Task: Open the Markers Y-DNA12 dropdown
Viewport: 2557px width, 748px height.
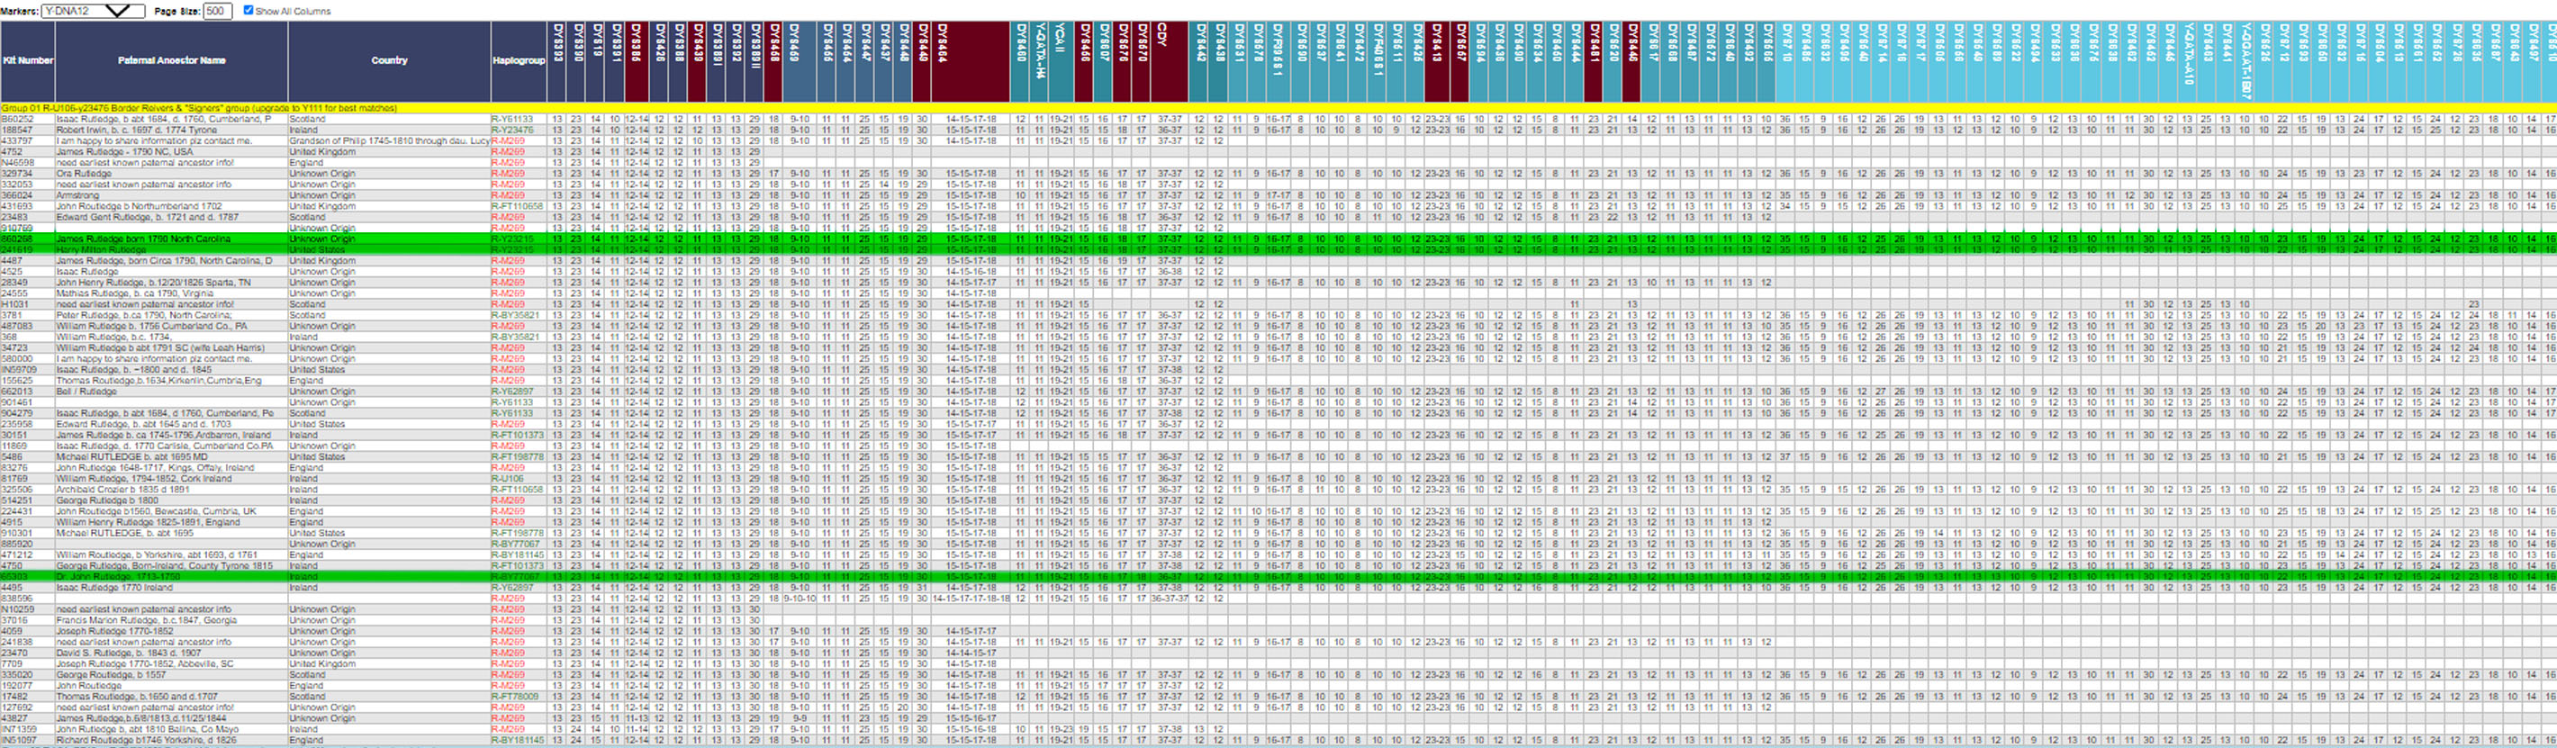Action: (x=93, y=11)
